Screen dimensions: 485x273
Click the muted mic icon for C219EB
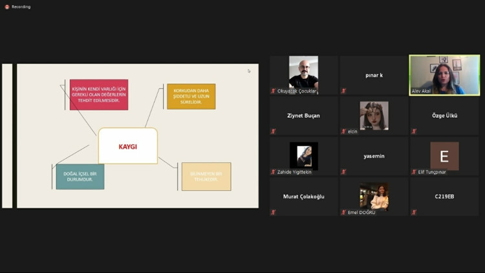tap(414, 212)
